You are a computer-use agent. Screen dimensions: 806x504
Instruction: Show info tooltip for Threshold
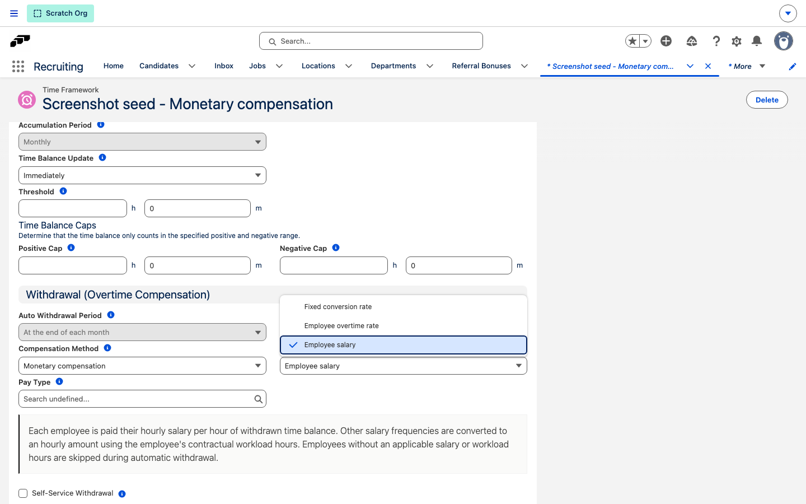(63, 192)
